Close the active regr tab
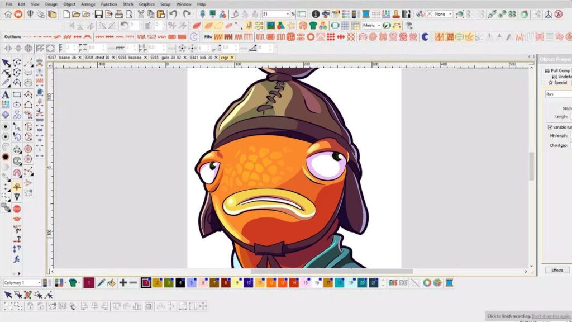 232,58
